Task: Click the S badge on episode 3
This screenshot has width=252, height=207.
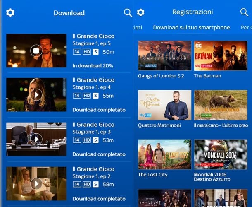Action: point(95,140)
